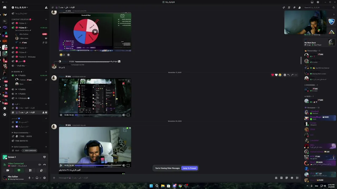The height and width of the screenshot is (189, 337).
Task: Open the S,L,S,O,K server dropdown menu
Action: pyautogui.click(x=22, y=7)
